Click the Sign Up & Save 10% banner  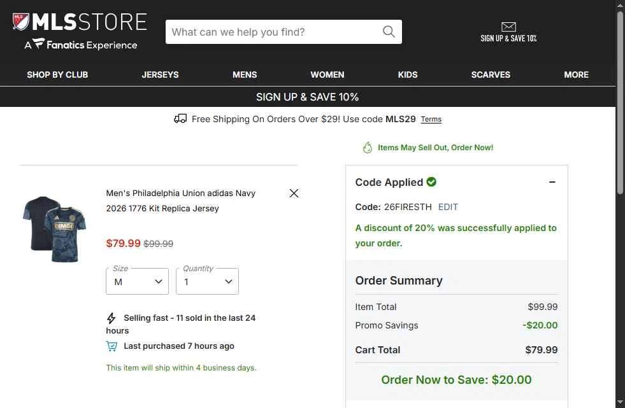tap(307, 97)
